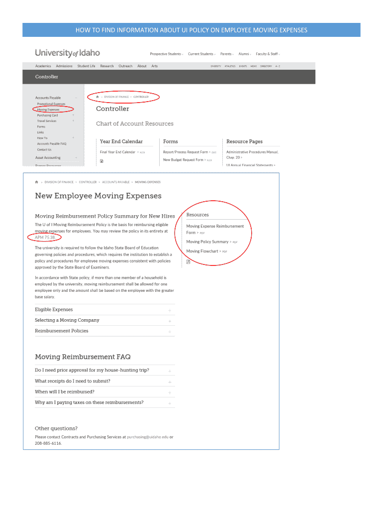Click the University of Idaho logo
383x510 pixels.
pos(67,53)
